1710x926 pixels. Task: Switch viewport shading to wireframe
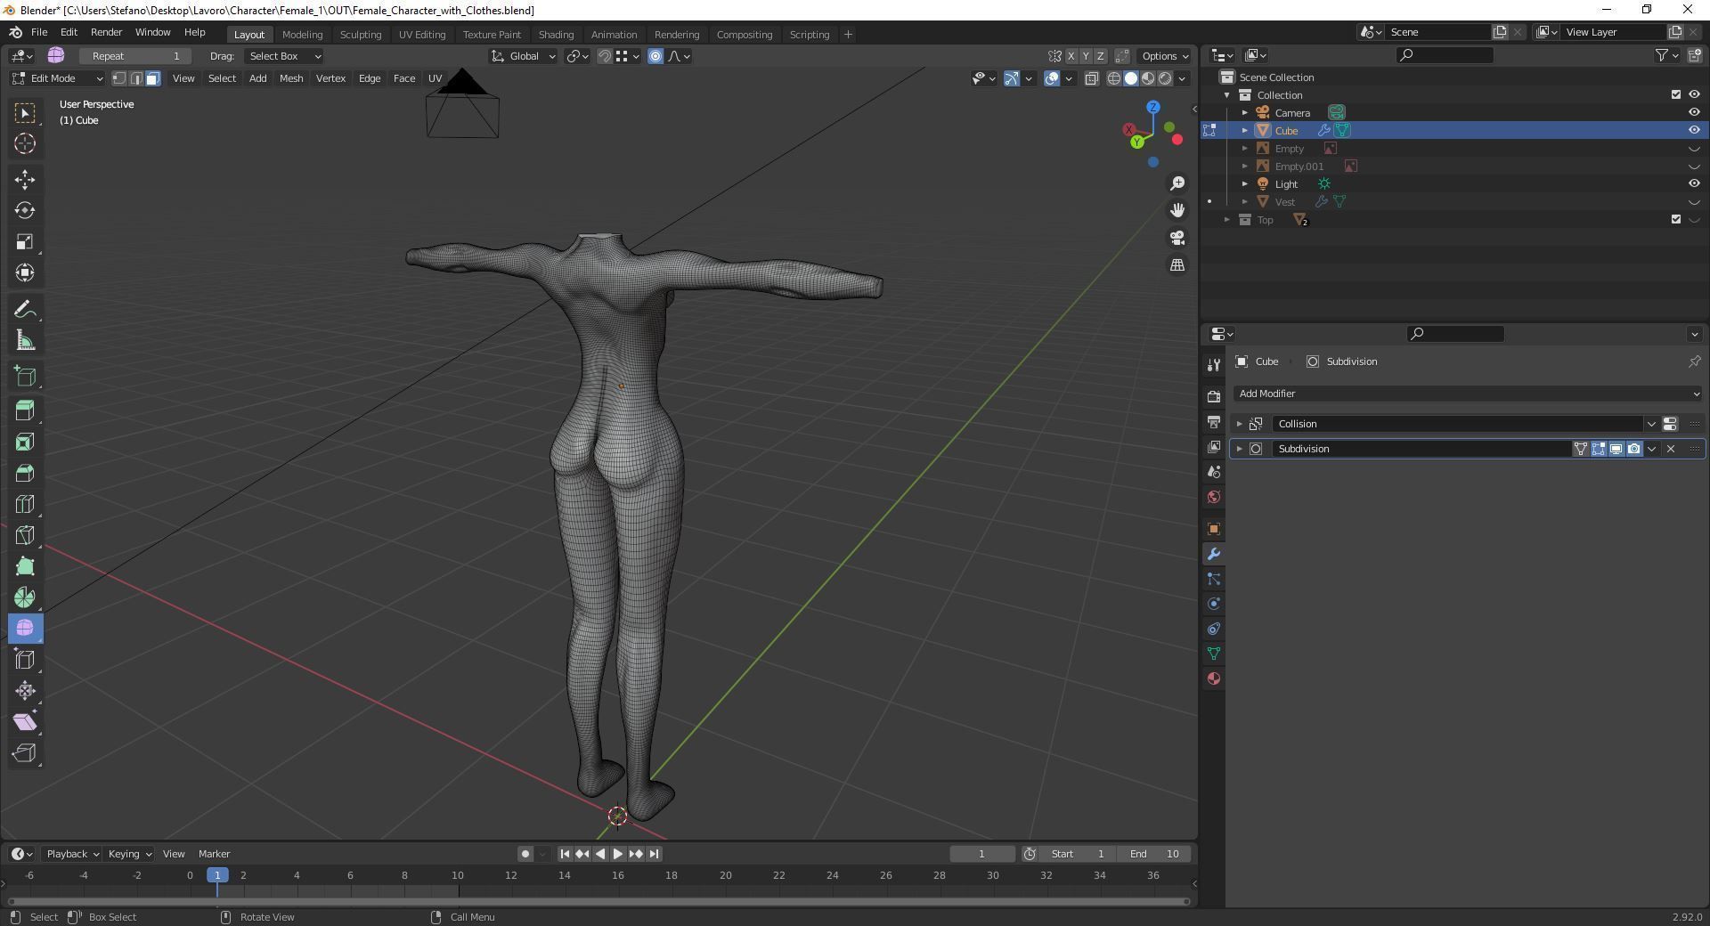click(1113, 78)
